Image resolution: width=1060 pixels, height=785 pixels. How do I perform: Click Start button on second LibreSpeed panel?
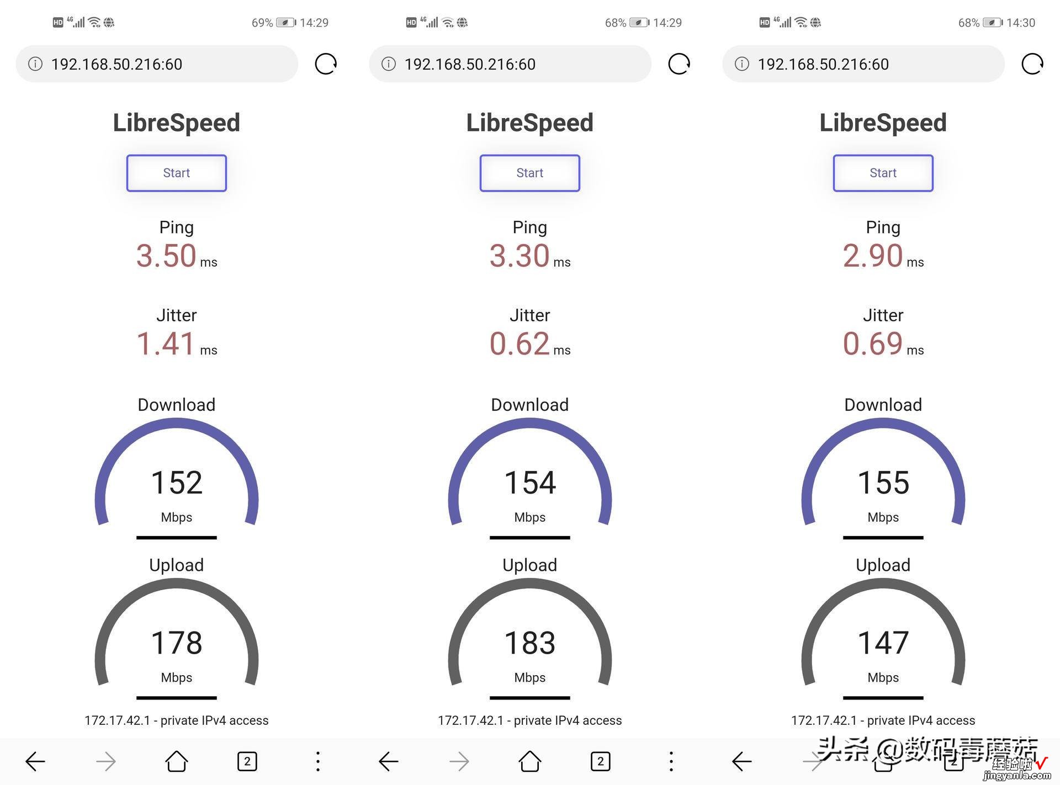pyautogui.click(x=530, y=173)
